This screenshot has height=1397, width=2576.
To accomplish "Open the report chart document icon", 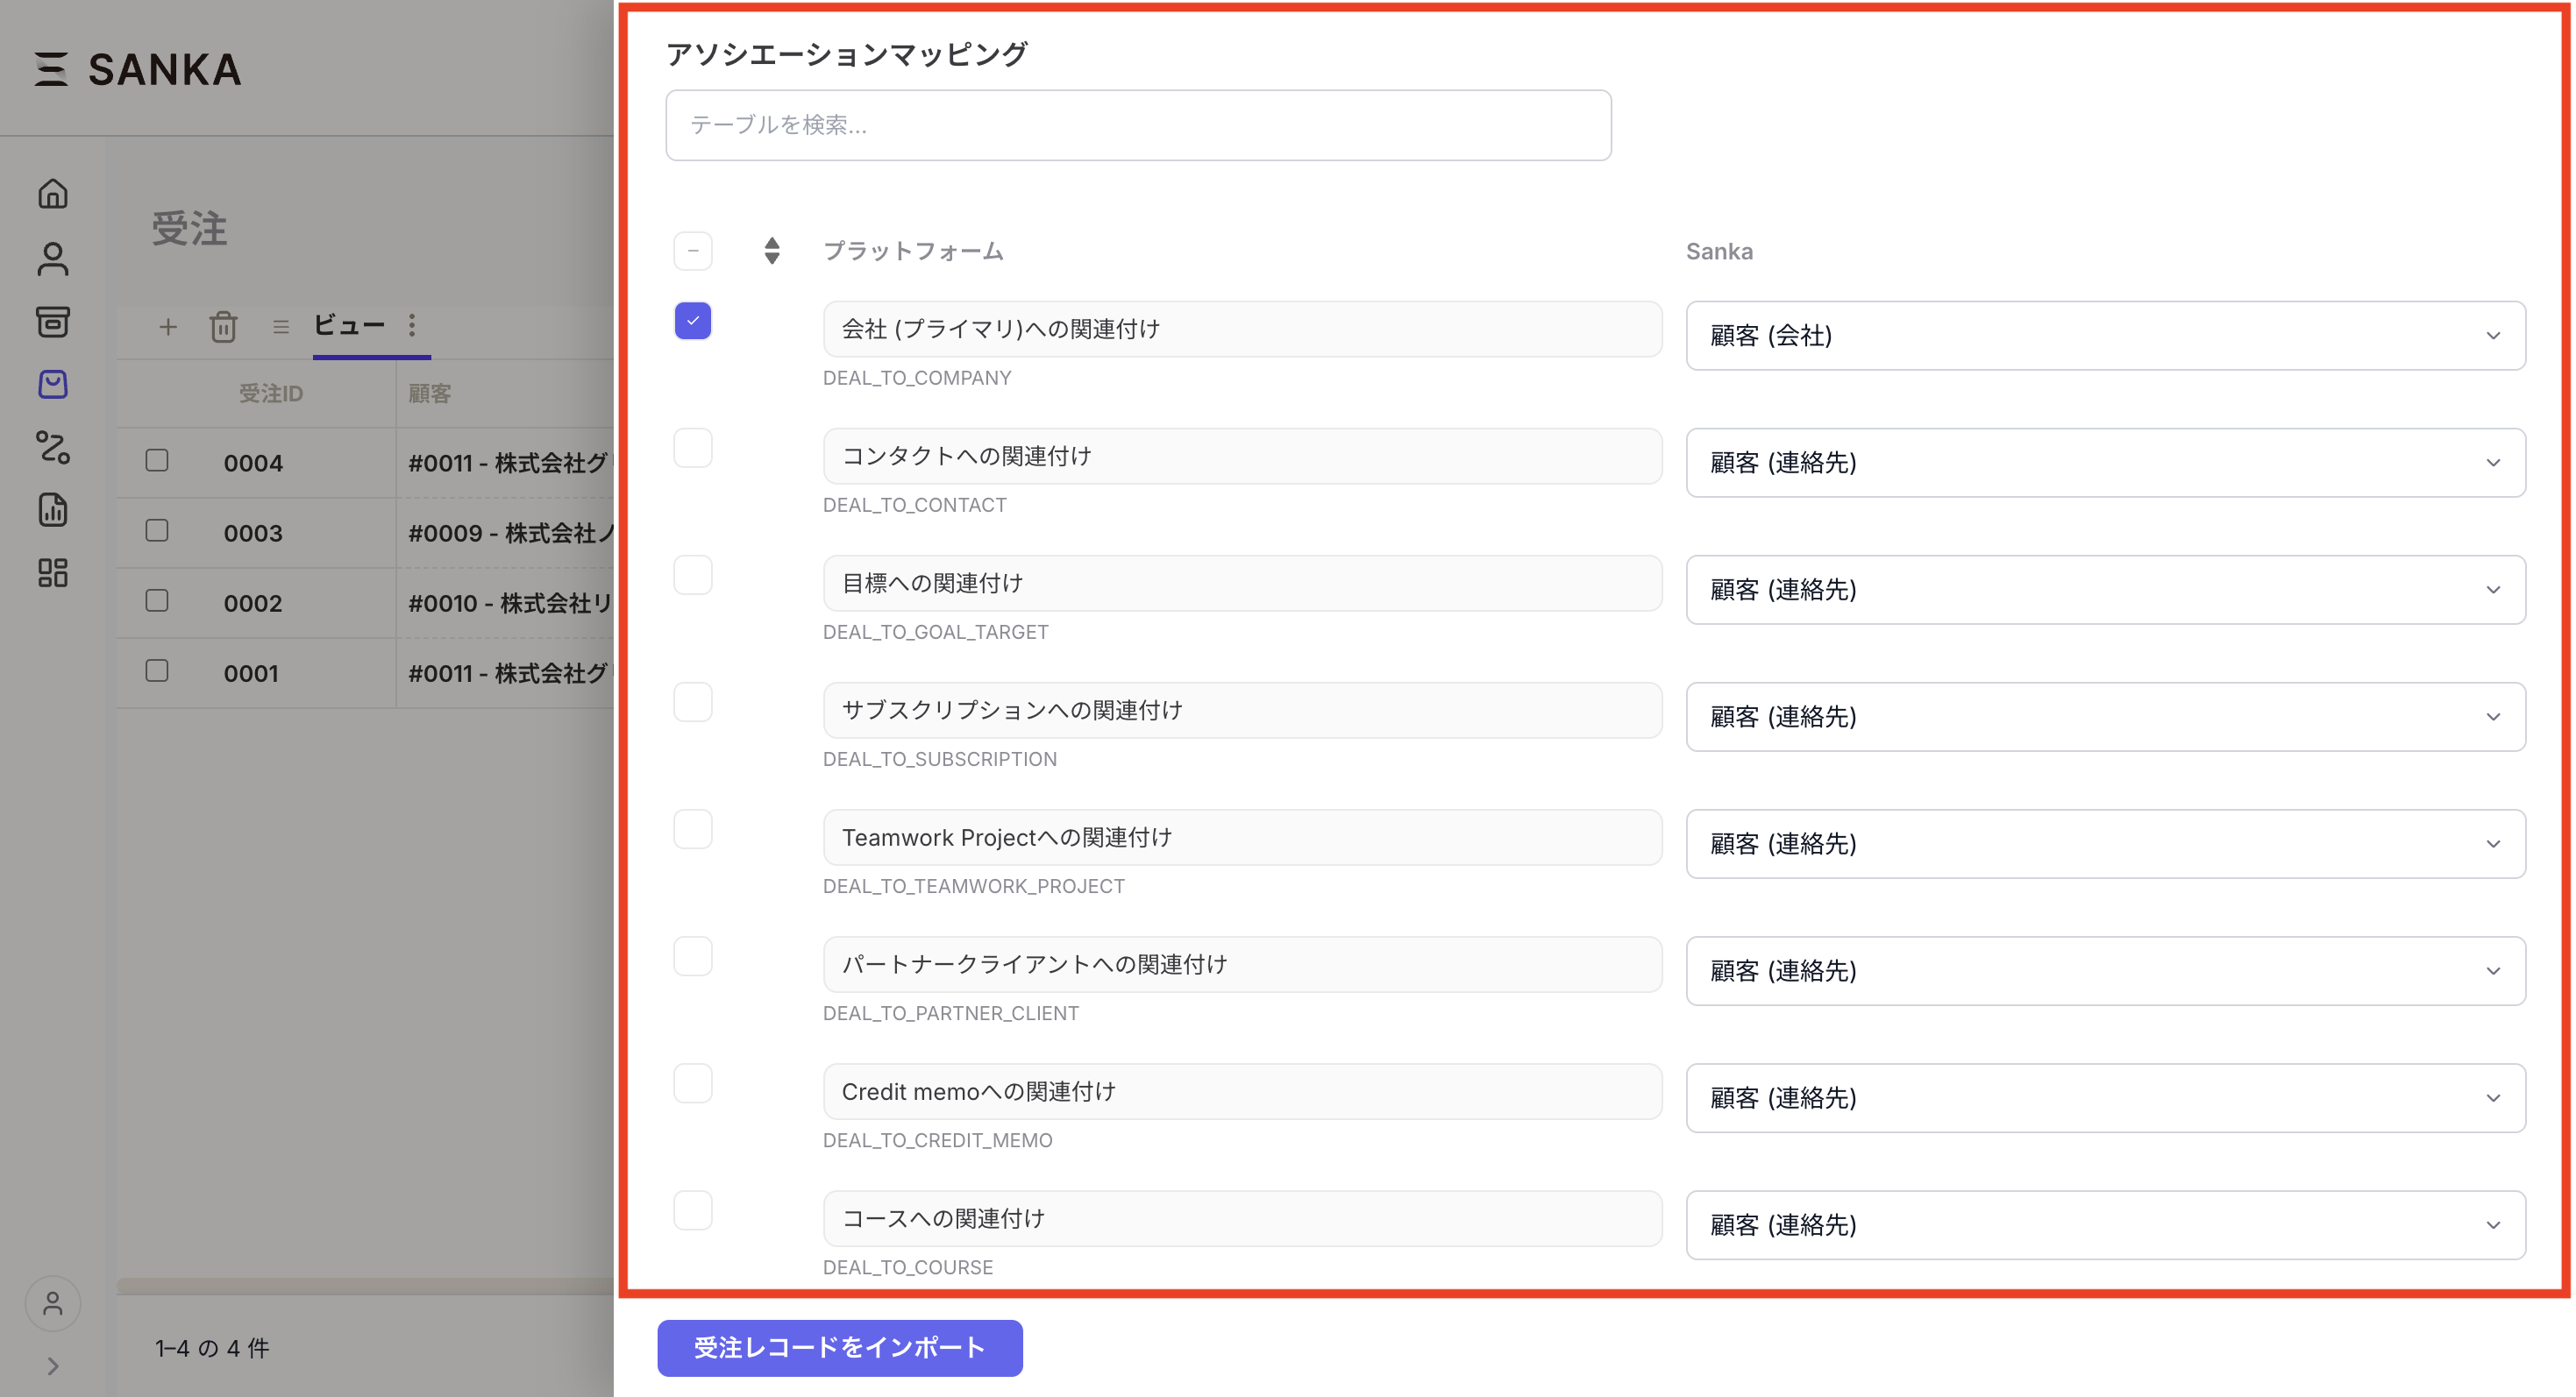I will [52, 510].
